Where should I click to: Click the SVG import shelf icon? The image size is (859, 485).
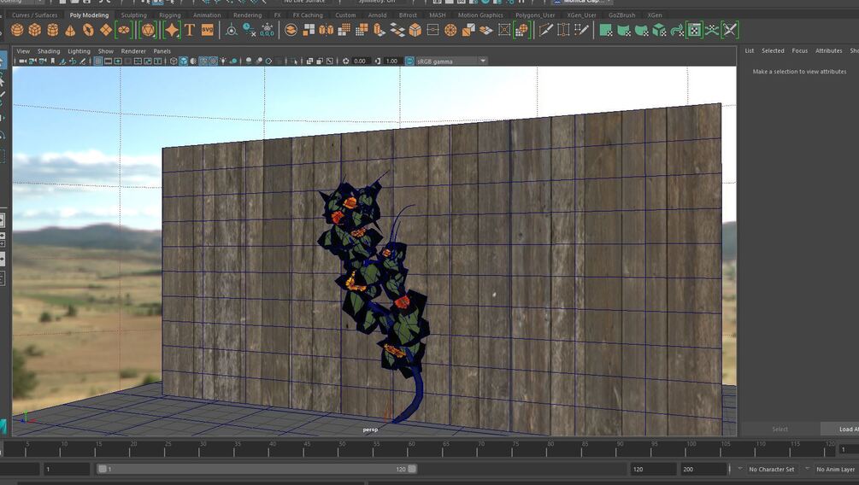click(x=207, y=30)
